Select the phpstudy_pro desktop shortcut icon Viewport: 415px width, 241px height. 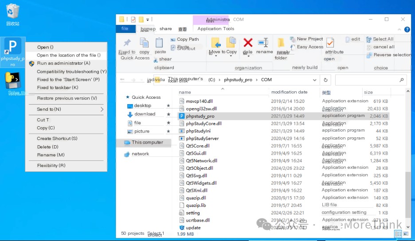(12, 52)
